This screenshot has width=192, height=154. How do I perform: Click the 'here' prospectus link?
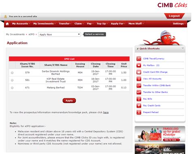(x=106, y=112)
